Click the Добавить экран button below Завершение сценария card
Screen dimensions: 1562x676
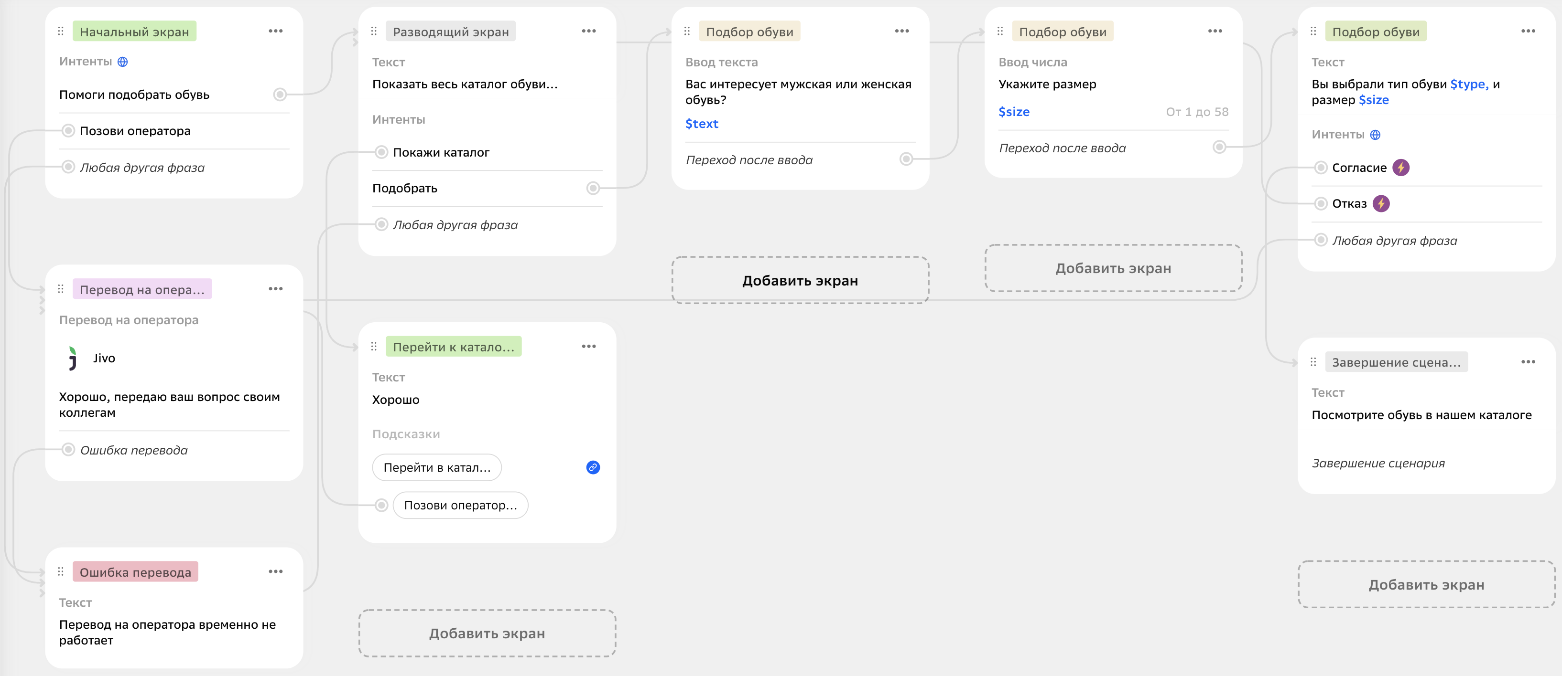(x=1426, y=584)
